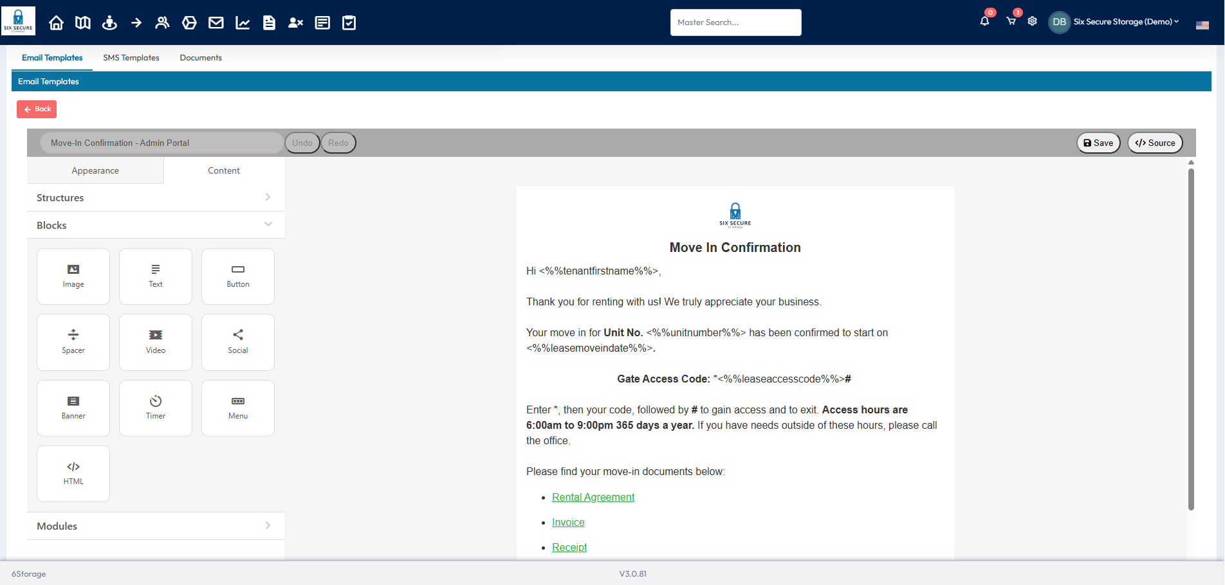Image resolution: width=1225 pixels, height=585 pixels.
Task: Open the envelope communications icon
Action: point(216,22)
